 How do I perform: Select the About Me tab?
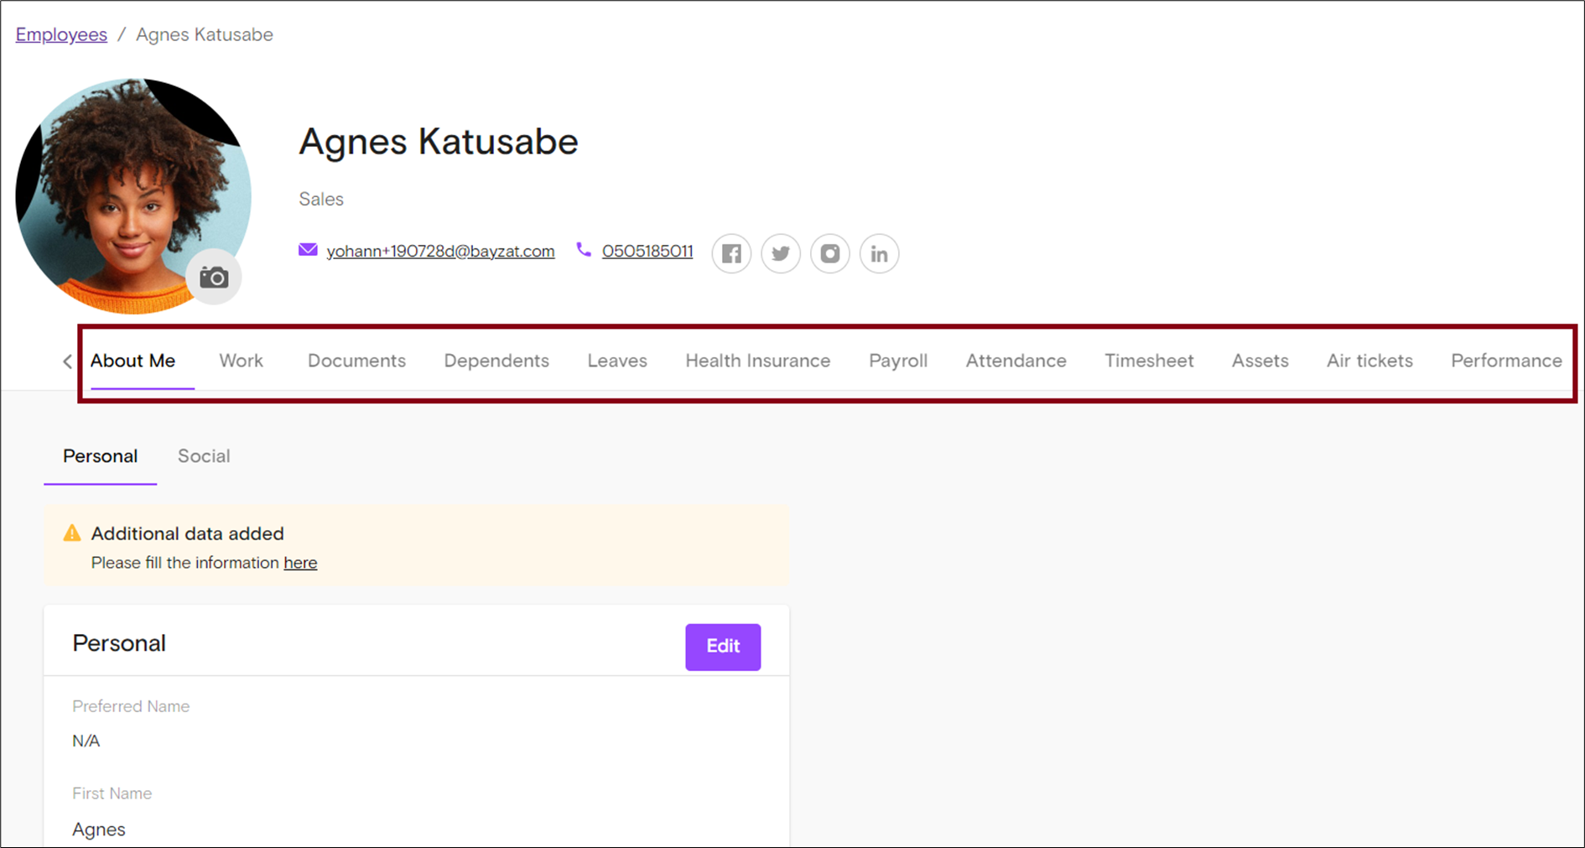click(133, 361)
